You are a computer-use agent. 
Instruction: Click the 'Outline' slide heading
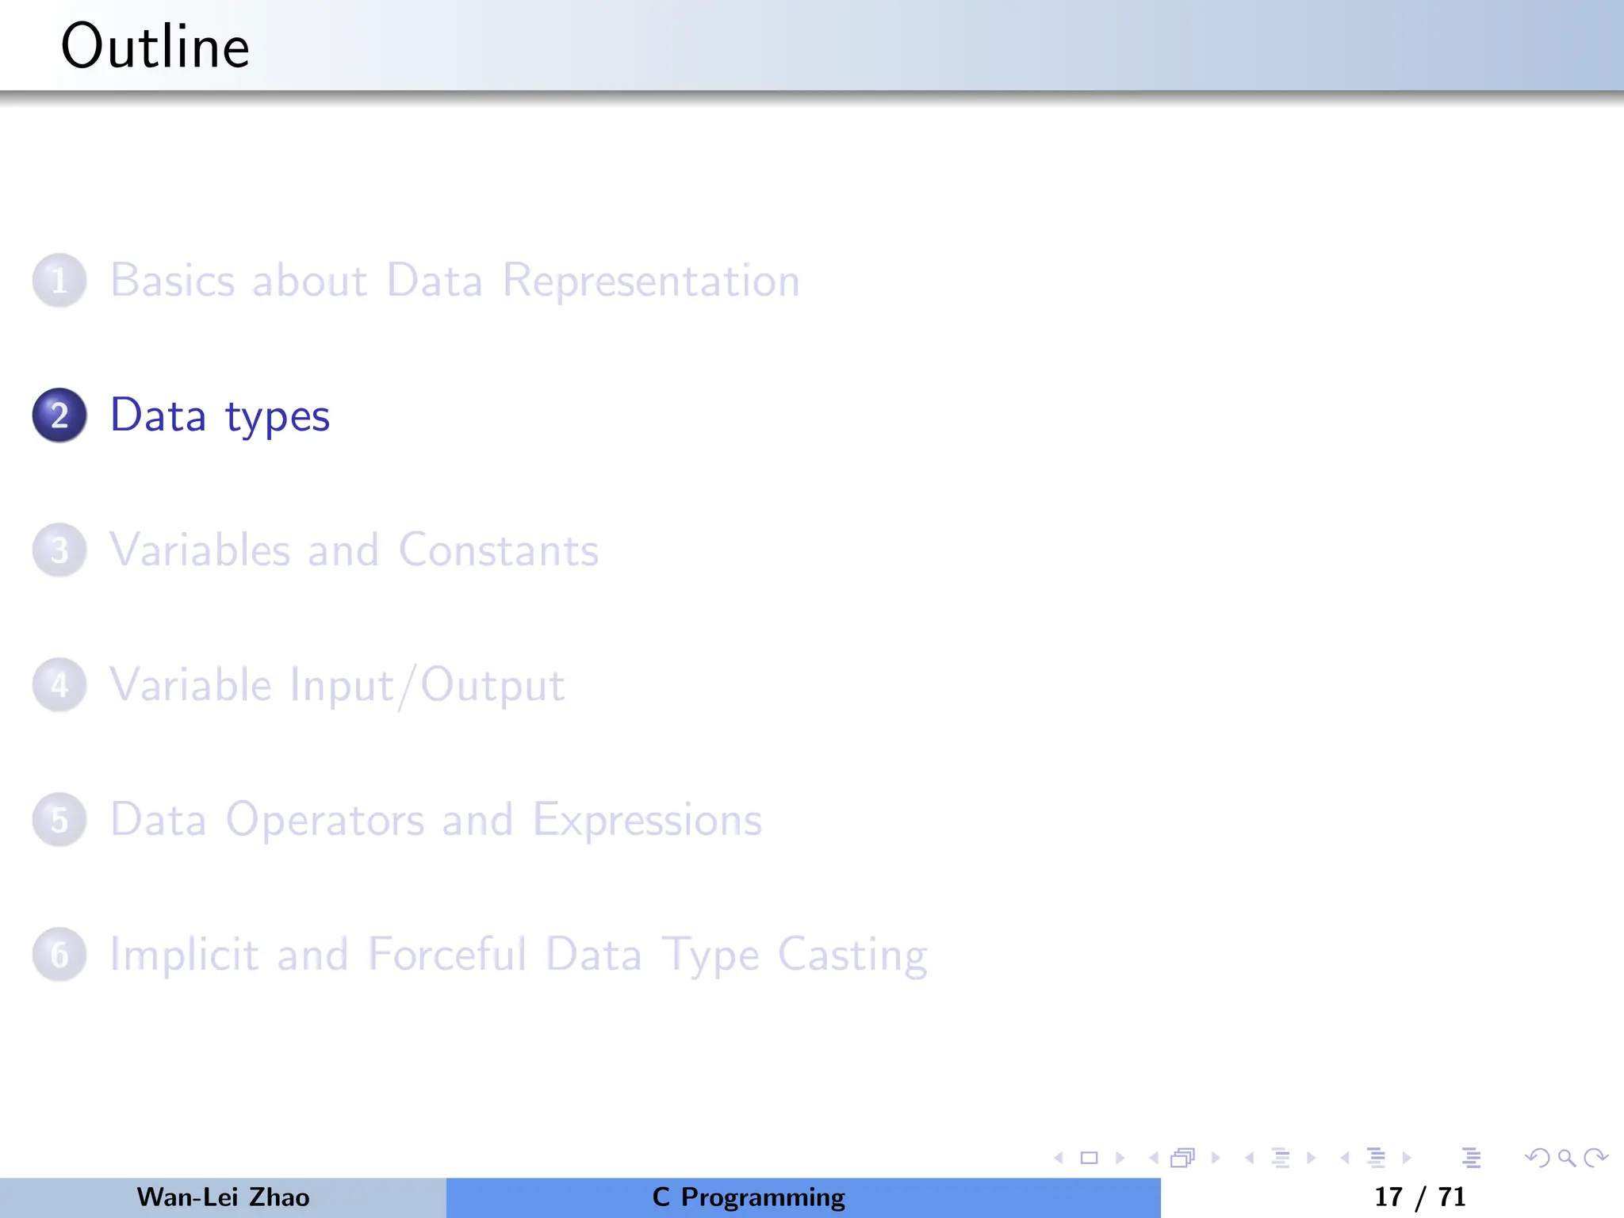coord(155,46)
